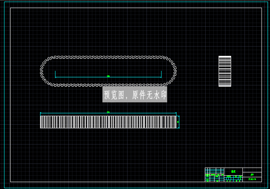Select the flat belt top view with vertical lines
Viewport: 270px width, 189px height.
tap(108, 122)
